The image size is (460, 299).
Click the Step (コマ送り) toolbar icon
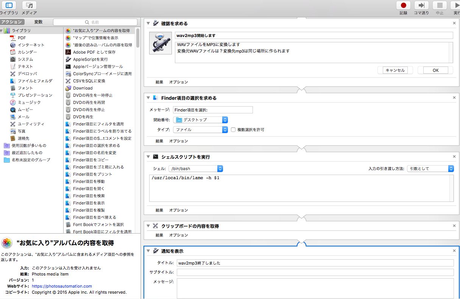[x=421, y=6]
